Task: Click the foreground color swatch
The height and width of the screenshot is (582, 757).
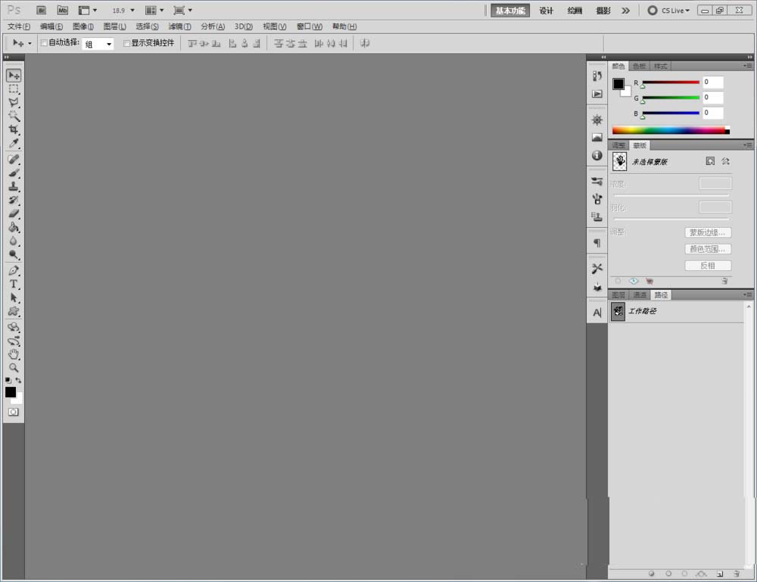Action: pos(11,392)
